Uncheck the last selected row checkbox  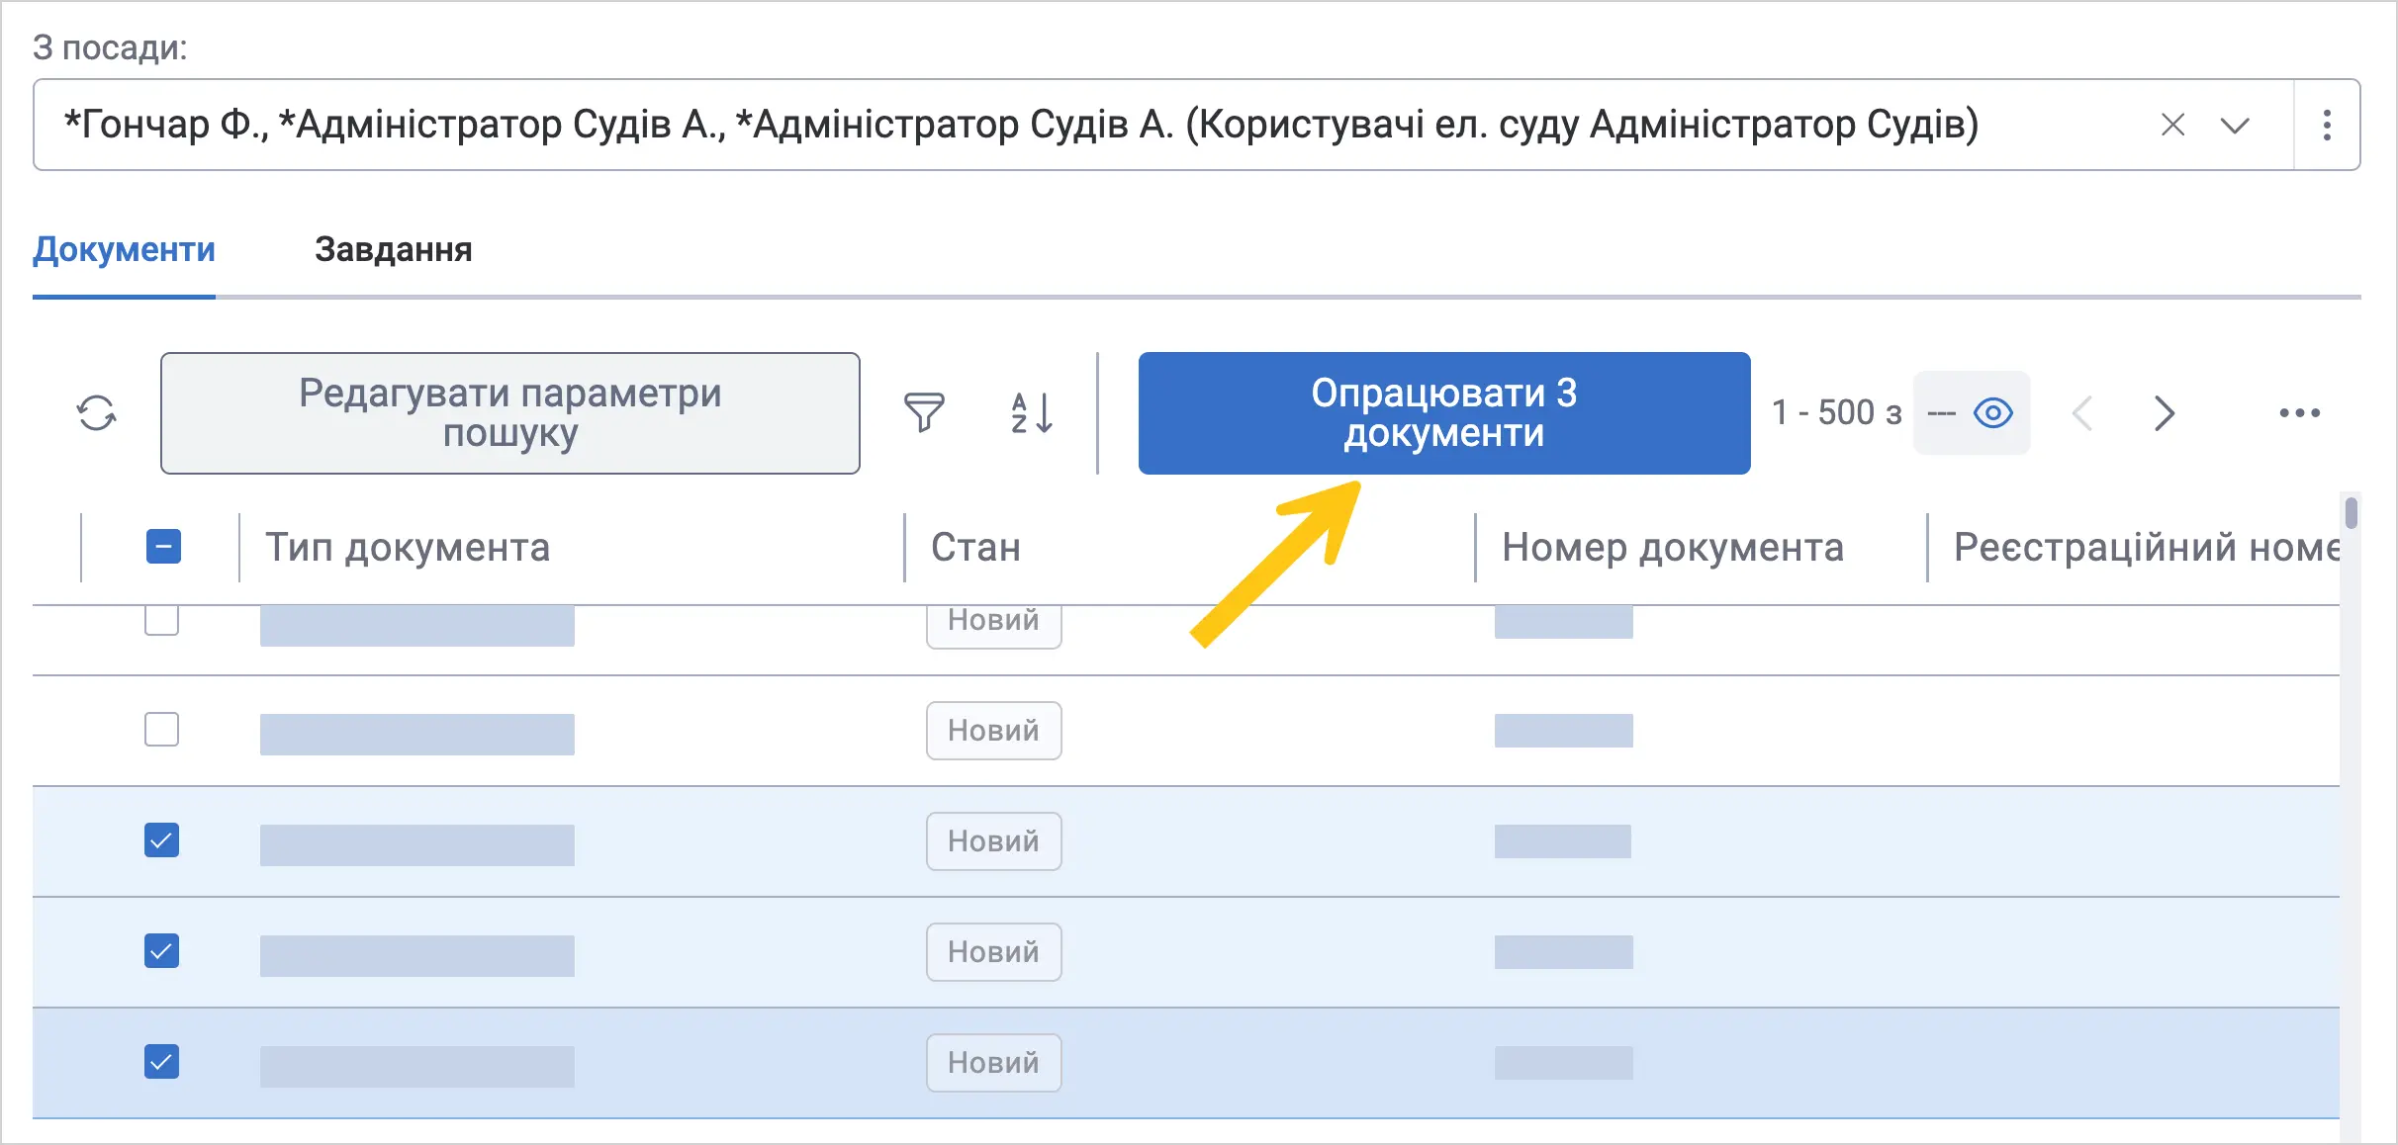[x=161, y=1062]
